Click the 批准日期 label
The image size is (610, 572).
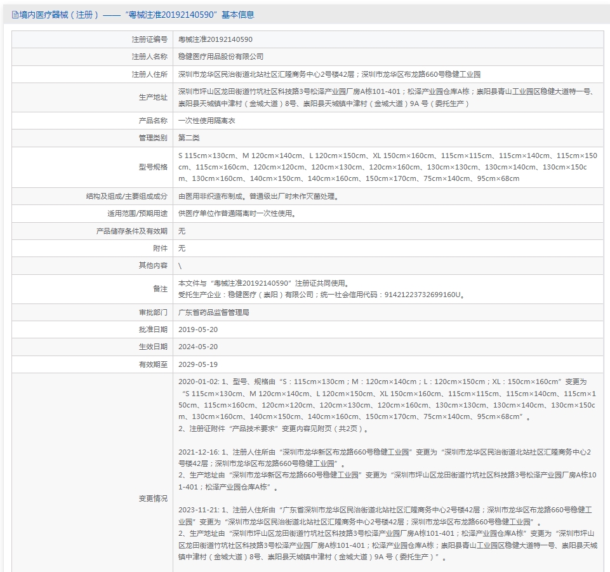pyautogui.click(x=153, y=329)
